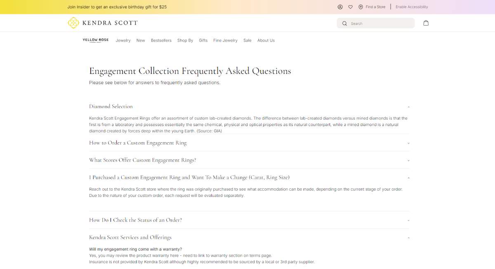Screen dimensions: 495x269
Task: Click the location pin icon
Action: coord(361,7)
